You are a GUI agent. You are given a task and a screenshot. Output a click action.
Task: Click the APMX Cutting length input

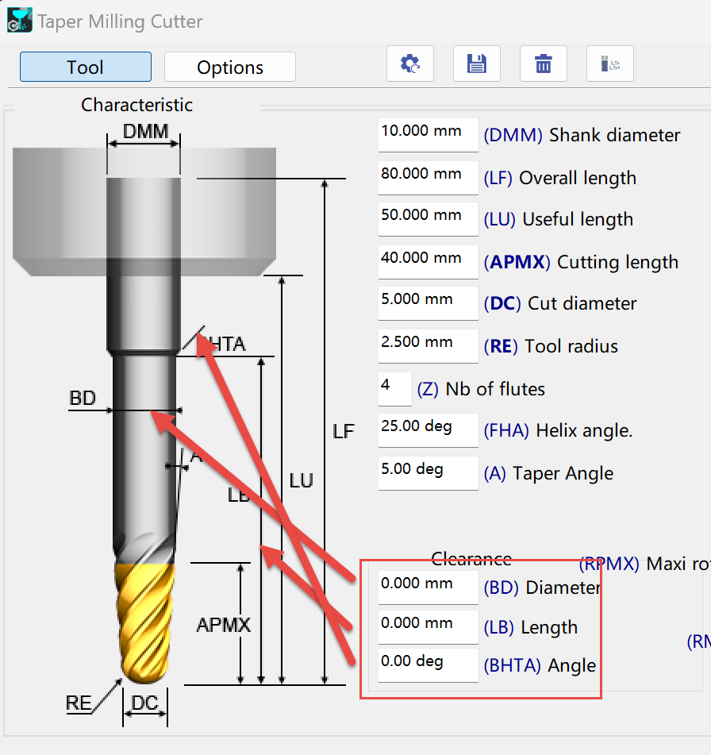428,262
